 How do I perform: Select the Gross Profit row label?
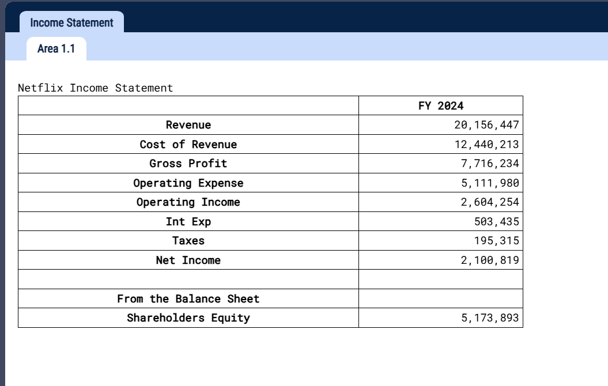coord(188,163)
